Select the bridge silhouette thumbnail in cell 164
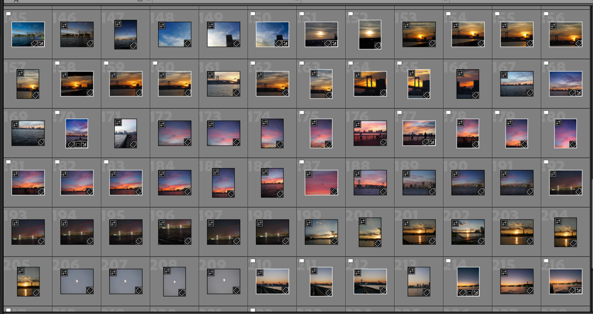The width and height of the screenshot is (593, 314). point(371,84)
